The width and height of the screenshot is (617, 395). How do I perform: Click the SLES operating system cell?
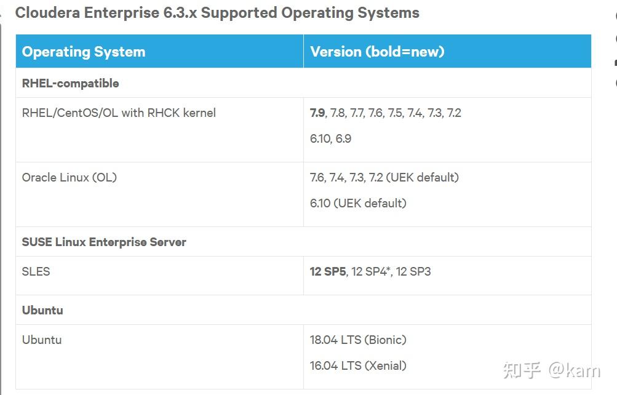[x=36, y=271]
